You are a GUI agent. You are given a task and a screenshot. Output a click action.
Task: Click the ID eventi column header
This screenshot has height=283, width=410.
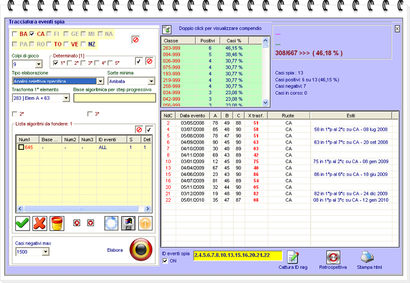click(x=111, y=140)
